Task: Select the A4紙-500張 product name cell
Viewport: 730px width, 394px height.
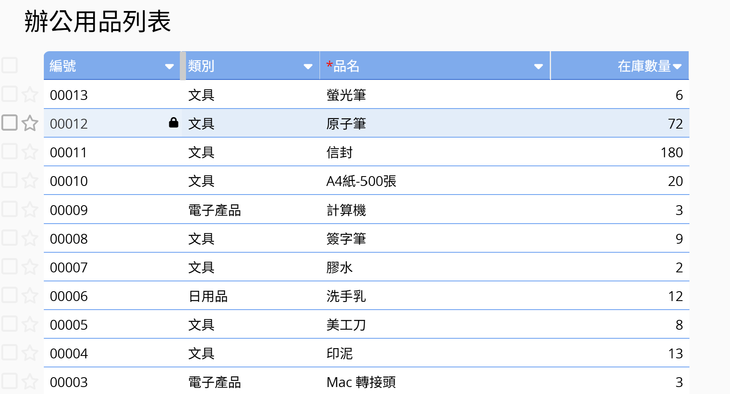Action: click(435, 181)
